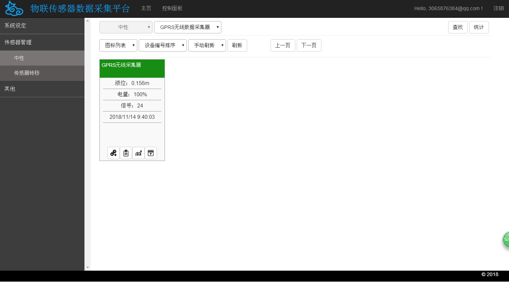Image resolution: width=509 pixels, height=283 pixels.
Task: Expand the GPRS无线数据采集器 device dropdown
Action: [188, 27]
